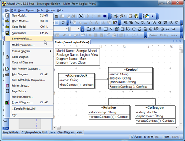Click the barcode-style columns icon
Viewport: 185px width, 141px height.
57,16
